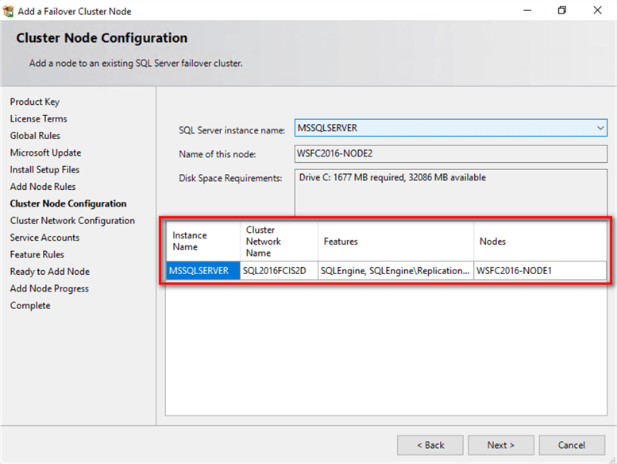This screenshot has height=464, width=617.
Task: Minimize the Add a Failover Cluster Node window
Action: [527, 10]
